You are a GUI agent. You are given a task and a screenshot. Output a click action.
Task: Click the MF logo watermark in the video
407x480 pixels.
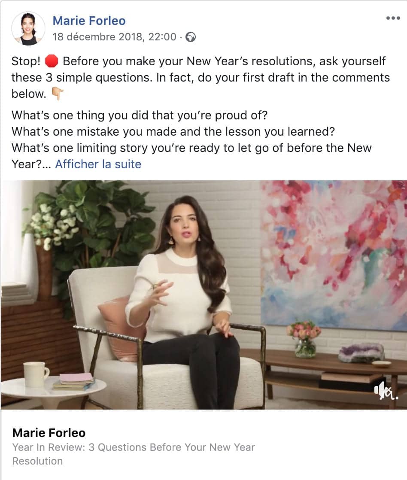386,391
